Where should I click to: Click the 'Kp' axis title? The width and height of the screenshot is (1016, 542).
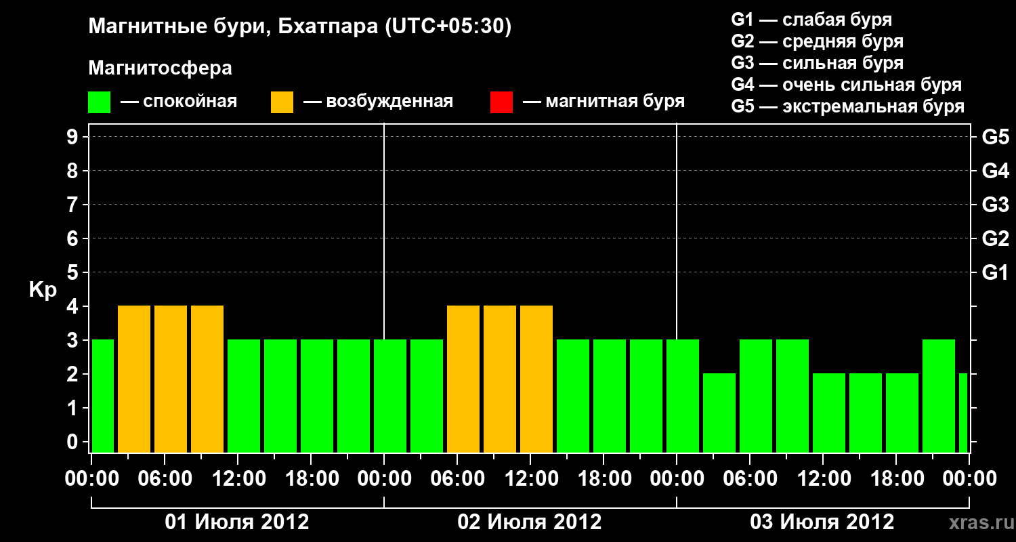43,290
